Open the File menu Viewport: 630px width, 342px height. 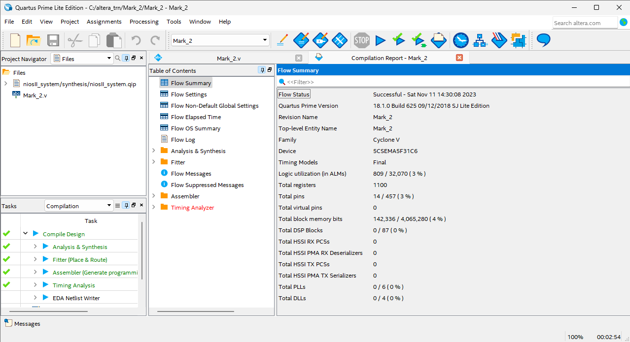[x=9, y=22]
